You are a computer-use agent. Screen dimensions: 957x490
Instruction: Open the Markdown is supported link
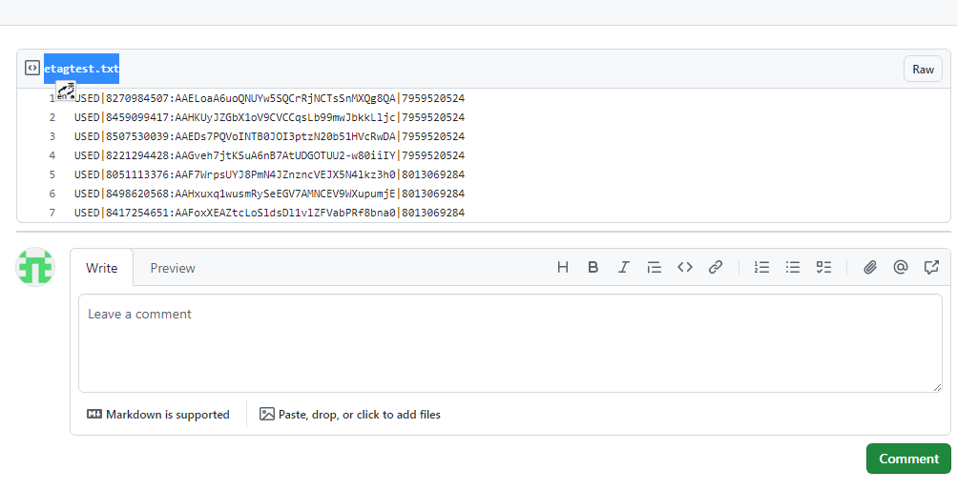[x=158, y=415]
